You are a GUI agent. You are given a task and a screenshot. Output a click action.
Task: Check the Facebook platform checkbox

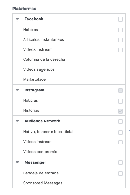coord(120,19)
